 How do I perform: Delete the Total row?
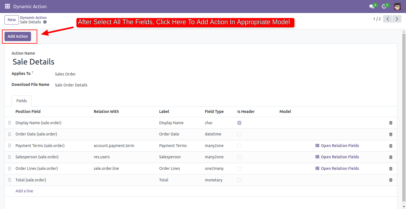pos(390,180)
